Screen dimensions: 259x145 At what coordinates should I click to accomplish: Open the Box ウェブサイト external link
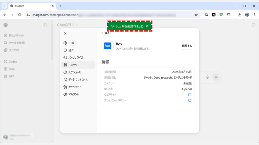[x=190, y=95]
